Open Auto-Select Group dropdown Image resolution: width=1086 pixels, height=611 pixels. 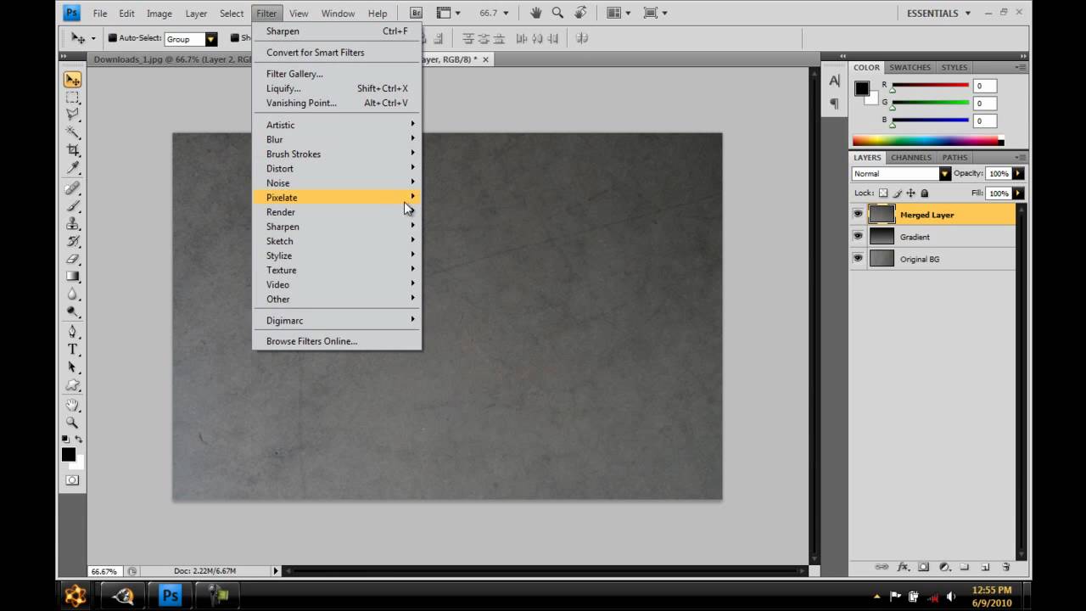tap(191, 39)
